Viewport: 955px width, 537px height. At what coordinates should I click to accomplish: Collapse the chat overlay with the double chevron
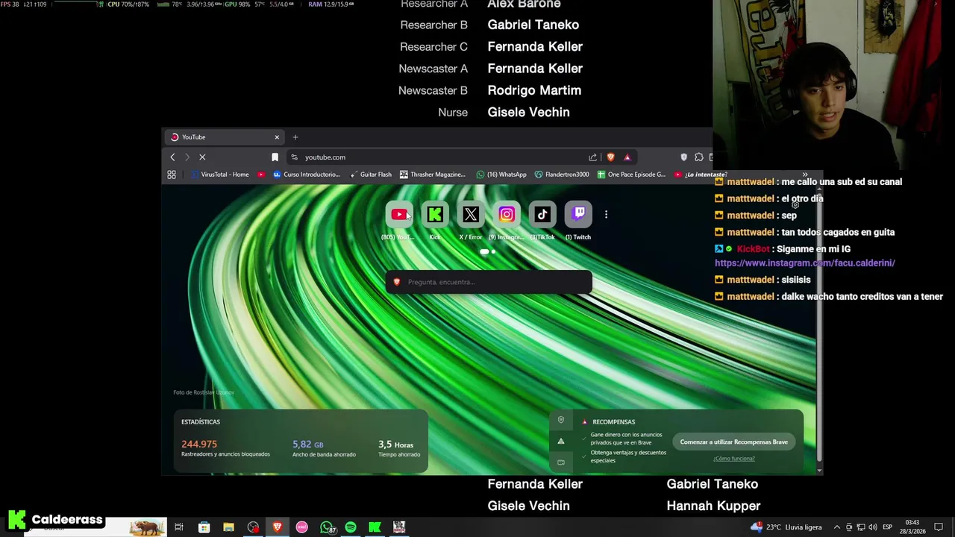804,175
